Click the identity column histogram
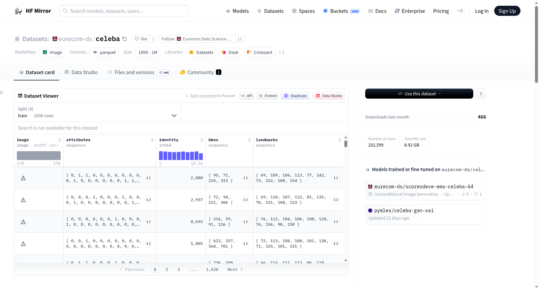This screenshot has height=290, width=539. (181, 156)
